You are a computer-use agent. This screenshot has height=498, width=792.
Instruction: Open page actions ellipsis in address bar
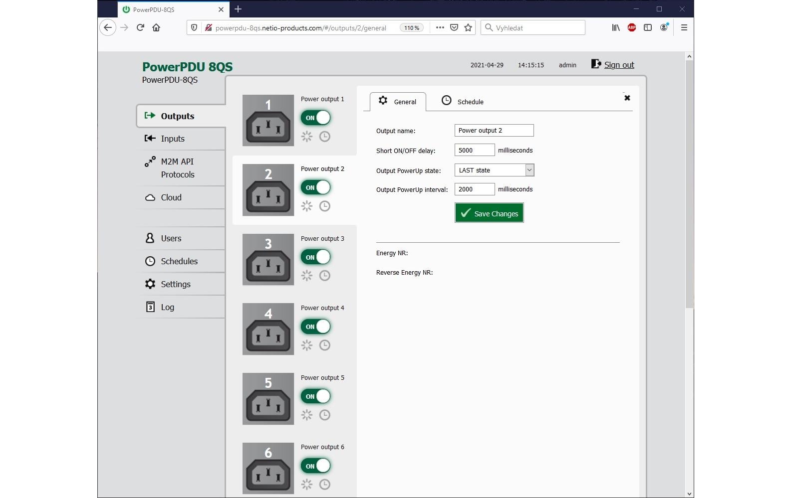point(440,28)
